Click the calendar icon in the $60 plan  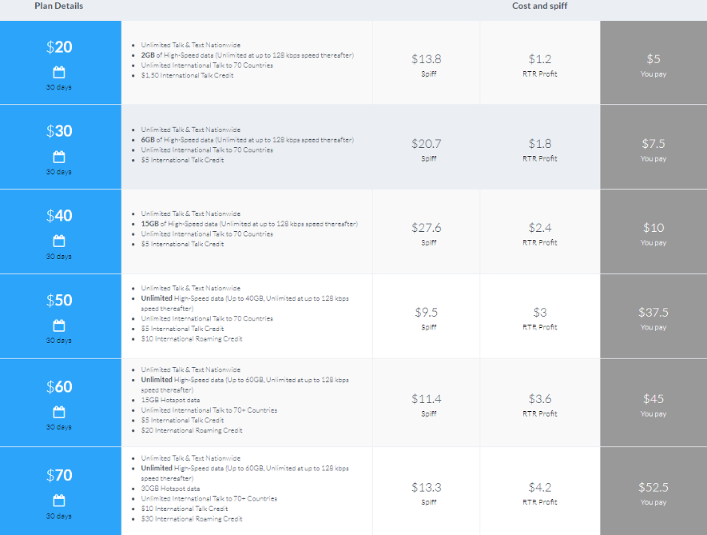pos(59,412)
